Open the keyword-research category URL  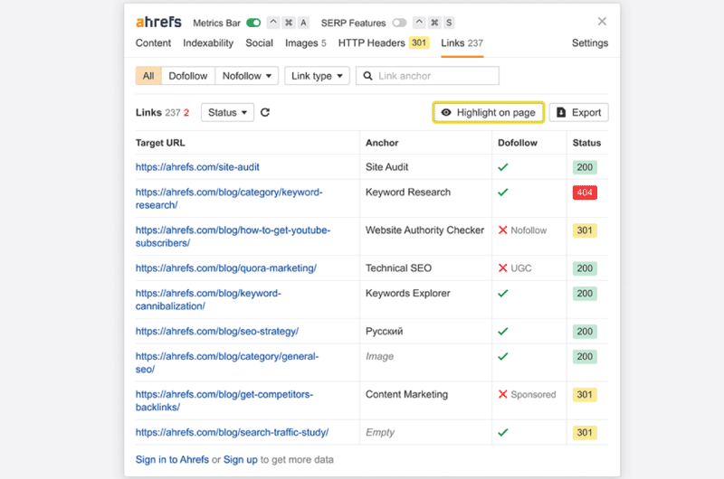(x=229, y=199)
